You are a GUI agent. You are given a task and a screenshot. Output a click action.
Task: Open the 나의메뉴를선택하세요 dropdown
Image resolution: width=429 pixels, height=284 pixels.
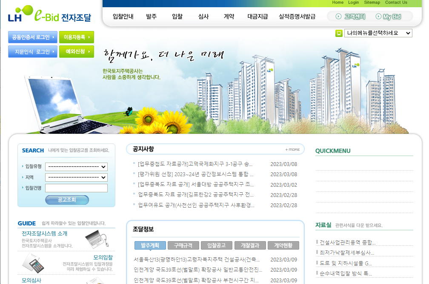[x=378, y=33]
